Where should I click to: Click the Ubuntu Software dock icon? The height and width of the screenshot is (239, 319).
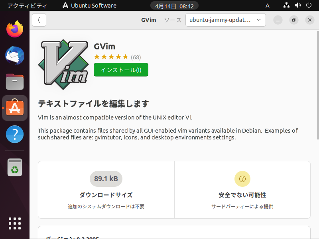coord(15,108)
